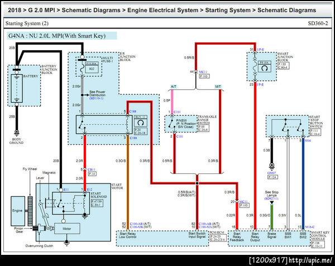Click the 'Starting System (2)' title
The width and height of the screenshot is (335, 266).
(27, 23)
